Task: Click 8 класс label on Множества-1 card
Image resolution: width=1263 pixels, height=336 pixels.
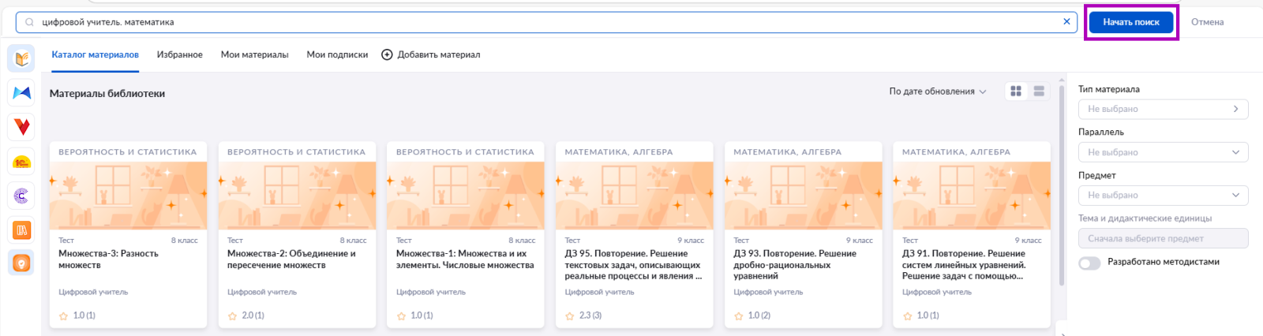Action: click(522, 241)
